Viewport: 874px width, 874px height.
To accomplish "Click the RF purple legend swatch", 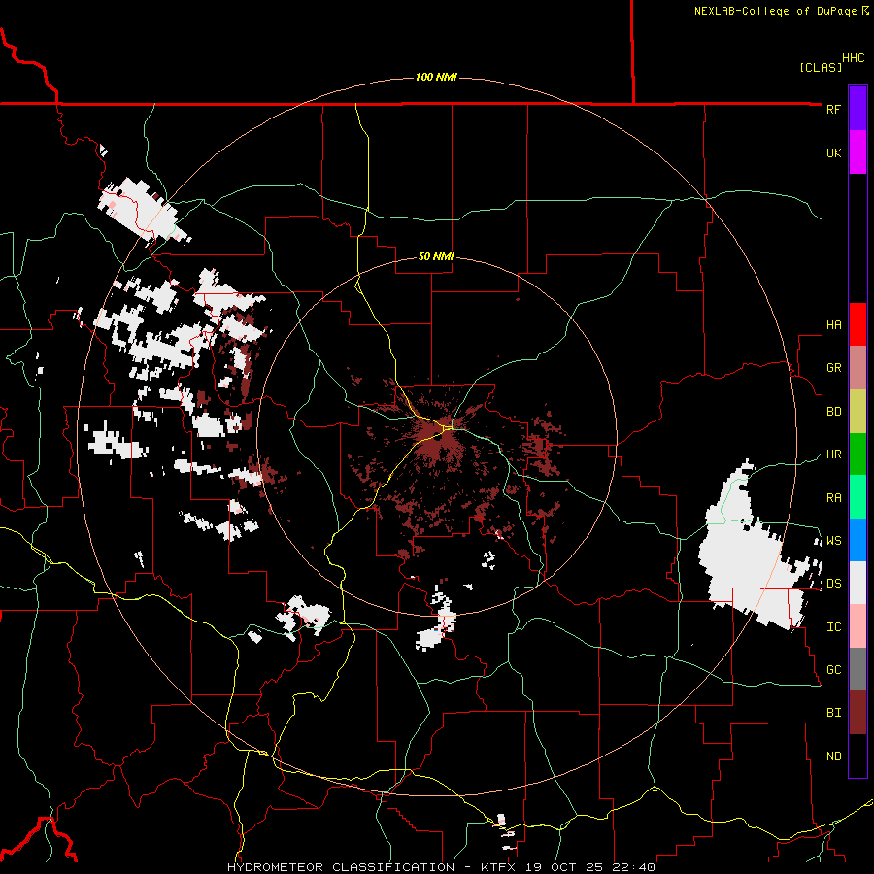I will coord(857,109).
